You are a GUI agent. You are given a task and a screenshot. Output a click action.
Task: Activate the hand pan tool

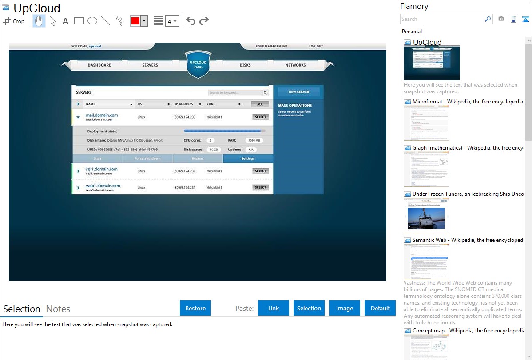coord(39,21)
